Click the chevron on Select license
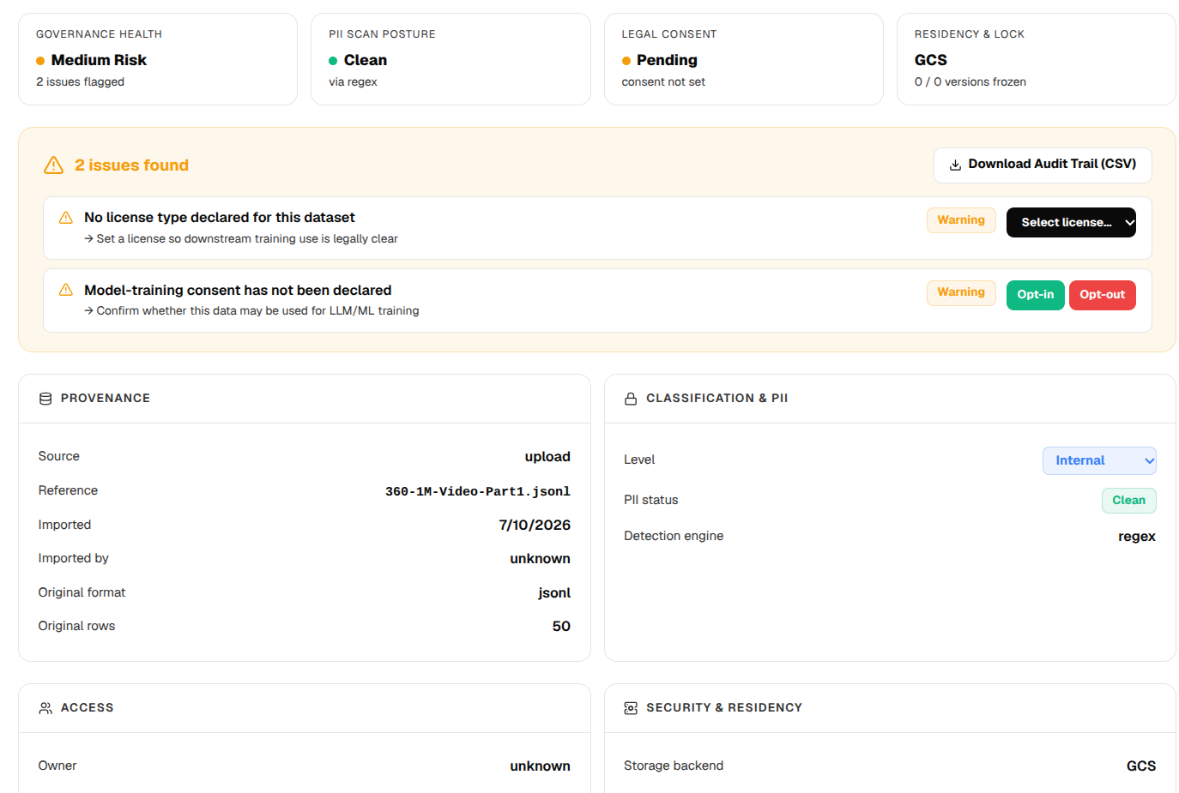 pyautogui.click(x=1129, y=223)
